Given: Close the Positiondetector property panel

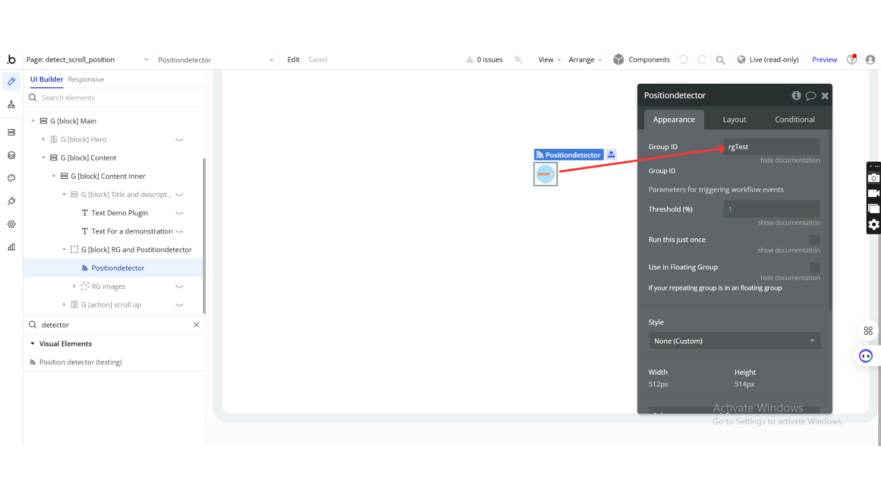Looking at the screenshot, I should [x=825, y=96].
